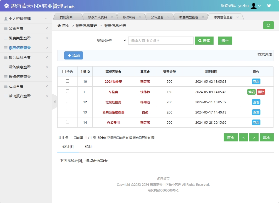Collapse the sidebar using the arrow handle

(54, 102)
